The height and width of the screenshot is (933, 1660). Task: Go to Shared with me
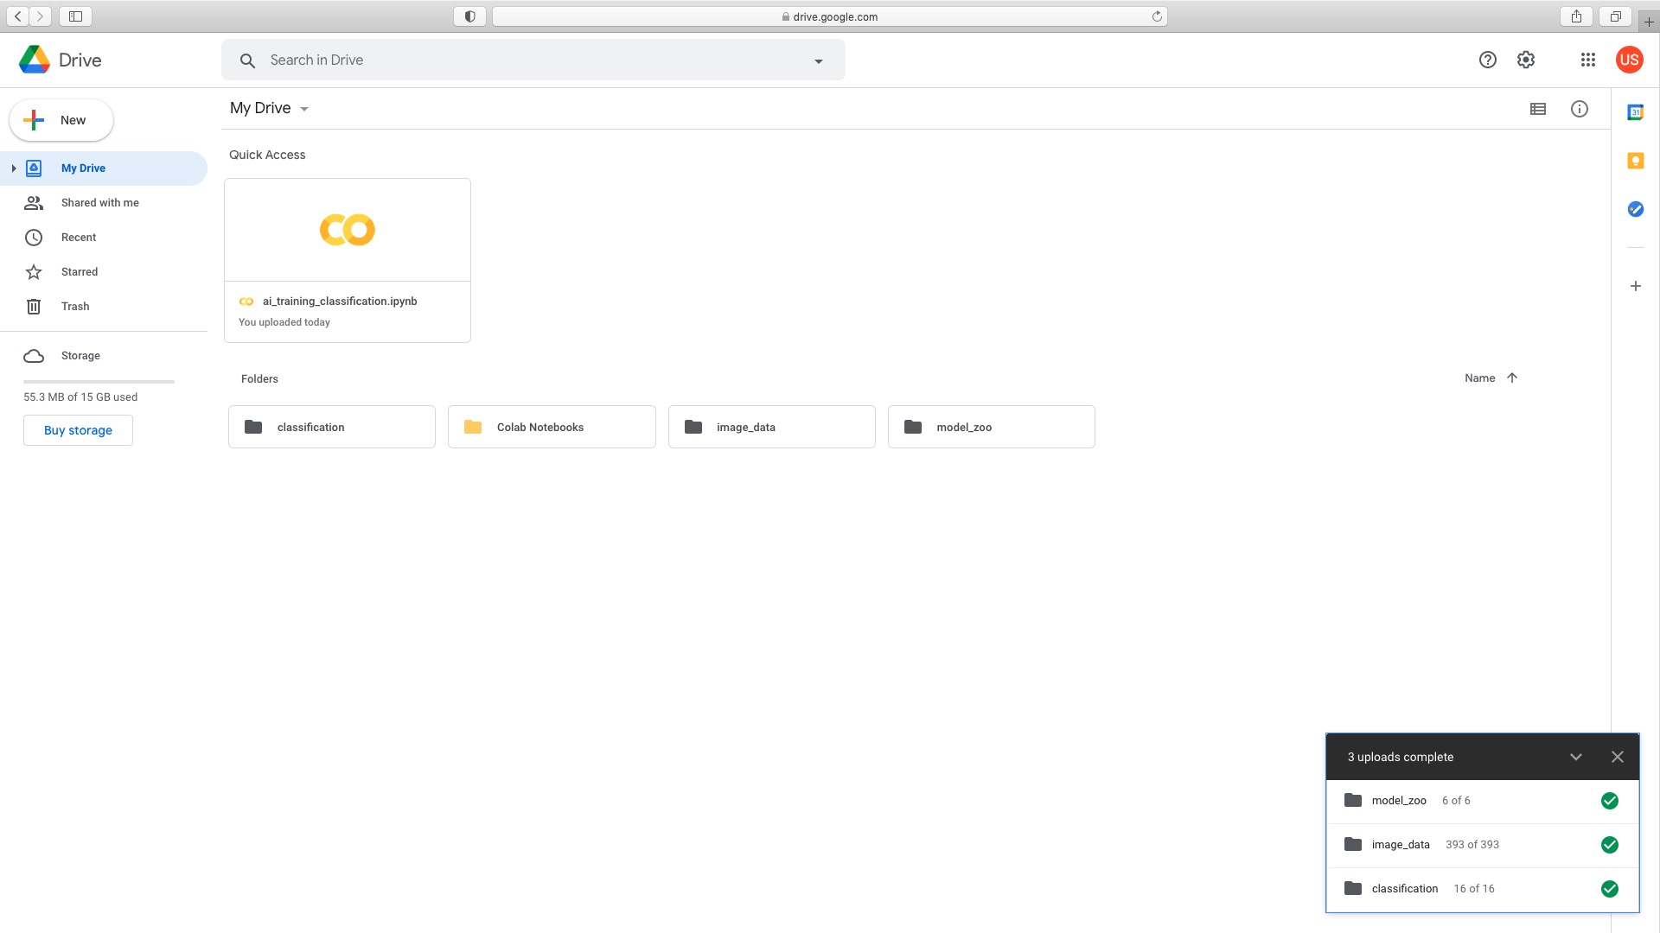pos(99,203)
